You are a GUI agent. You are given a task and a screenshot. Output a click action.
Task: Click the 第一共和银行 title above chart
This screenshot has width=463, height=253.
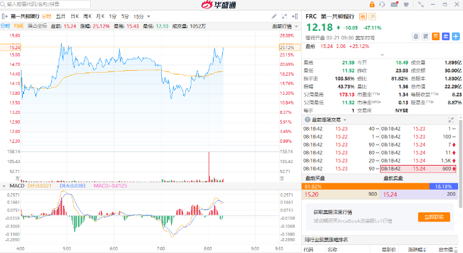25,17
